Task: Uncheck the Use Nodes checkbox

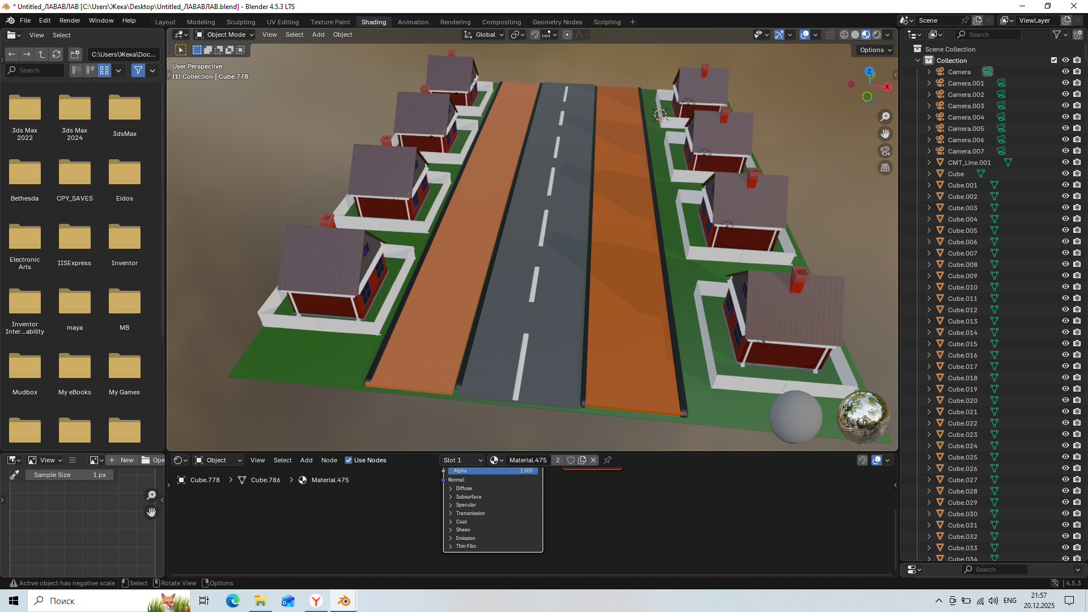Action: pyautogui.click(x=348, y=460)
